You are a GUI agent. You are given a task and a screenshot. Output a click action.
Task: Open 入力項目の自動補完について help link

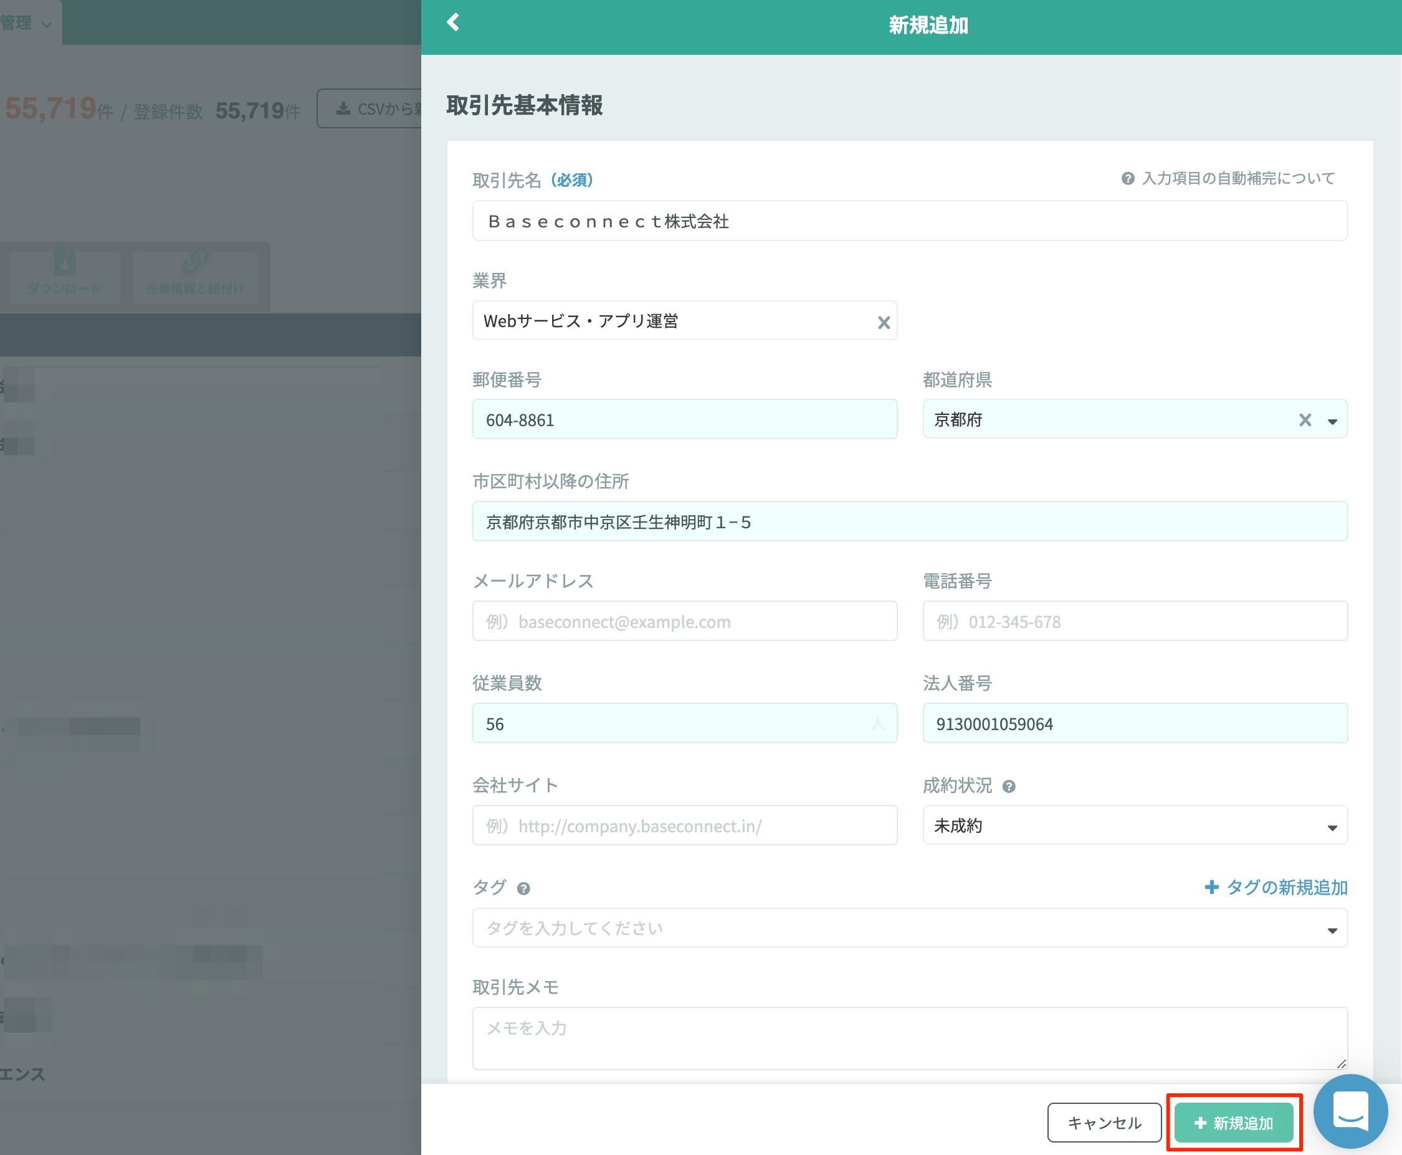coord(1228,178)
